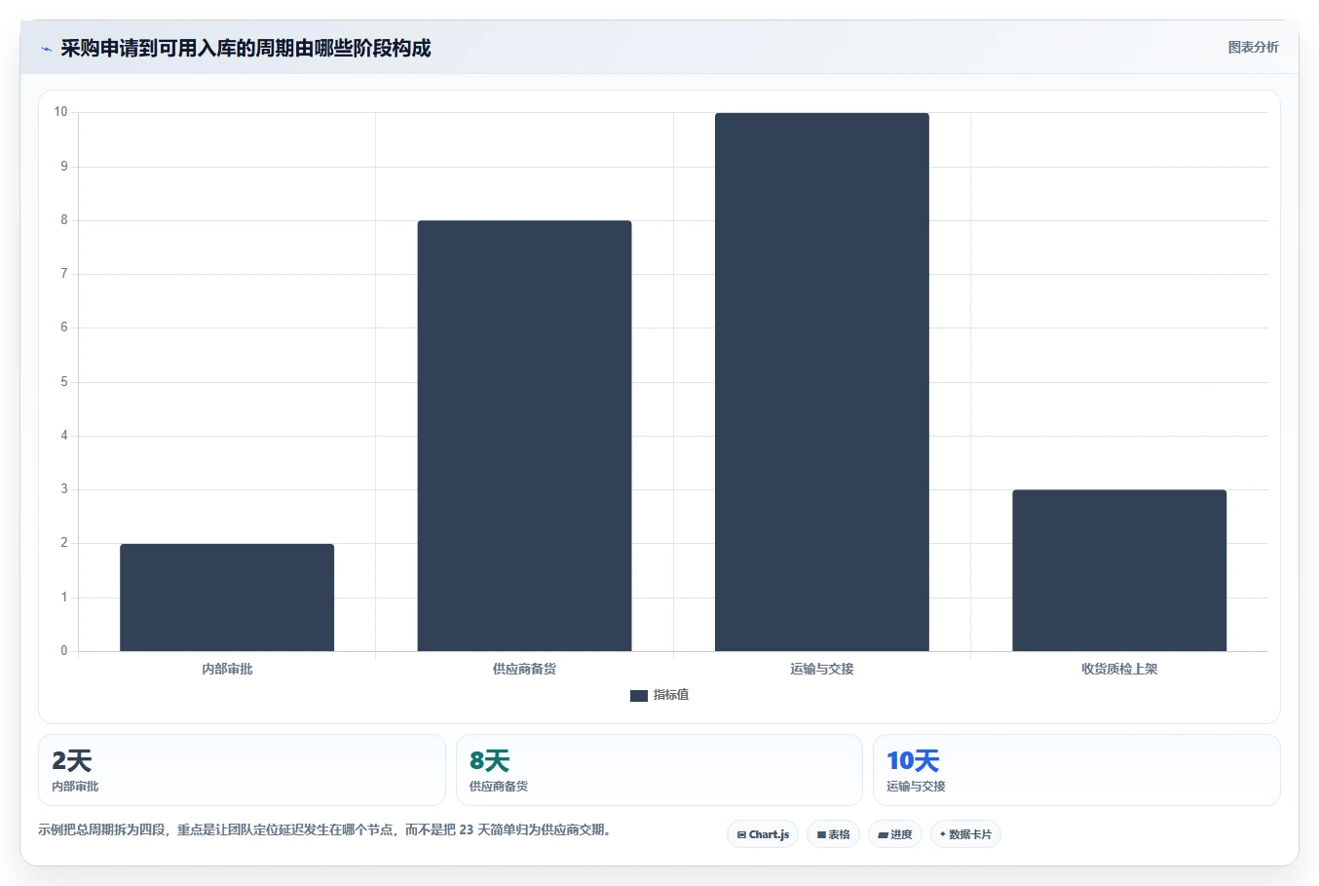Click the 指标值 legend color swatch

click(638, 696)
